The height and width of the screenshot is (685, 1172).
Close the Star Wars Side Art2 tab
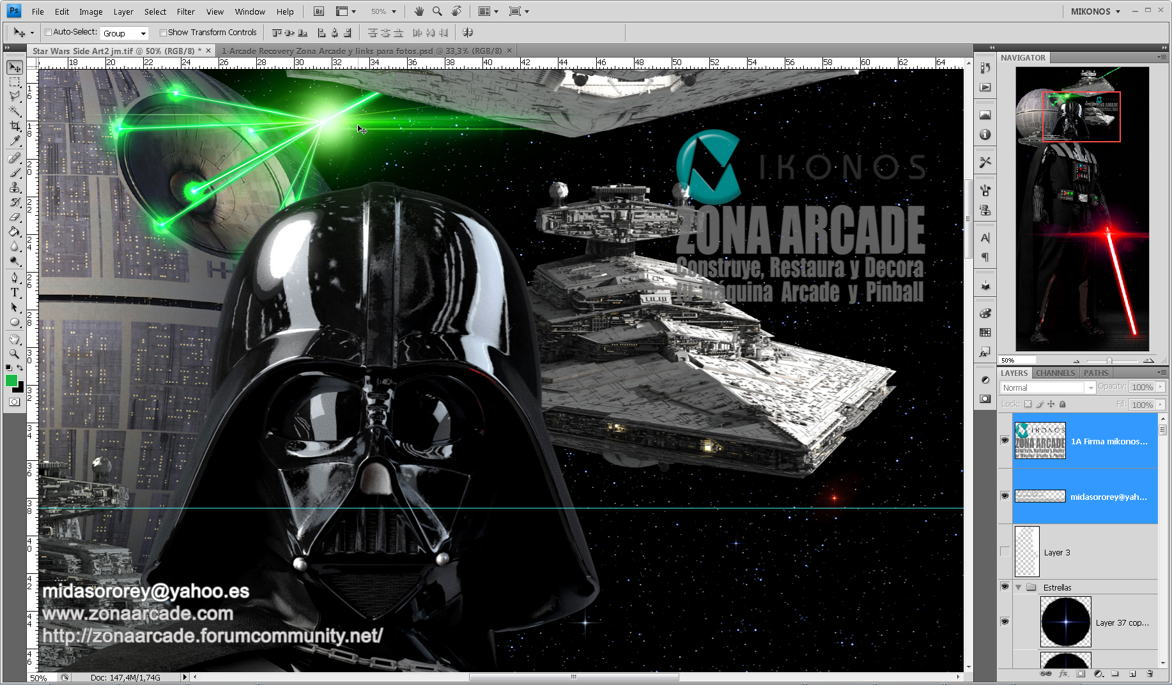(208, 51)
